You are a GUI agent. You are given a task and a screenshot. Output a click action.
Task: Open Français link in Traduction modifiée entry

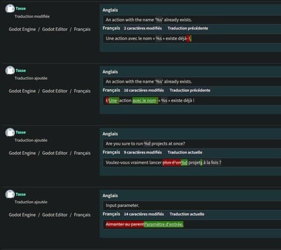82,30
